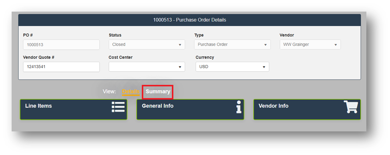Screen dimensions: 390x155
Task: Click the "View:" label text
Action: (109, 91)
